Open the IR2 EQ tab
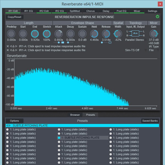Viewport: 165px width, 165px height. point(59,11)
